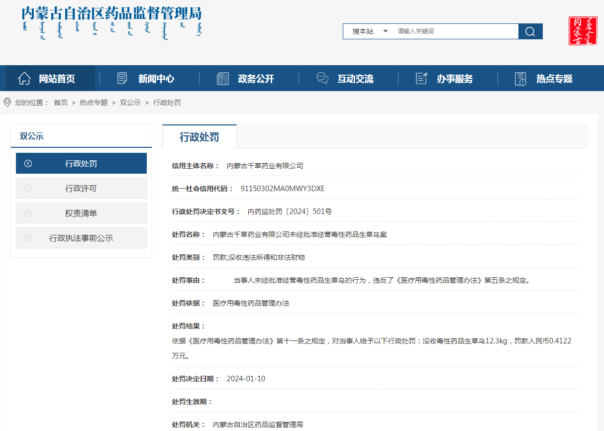This screenshot has height=431, width=604.
Task: Click the 统一社会信用代码 field label
Action: click(x=202, y=189)
